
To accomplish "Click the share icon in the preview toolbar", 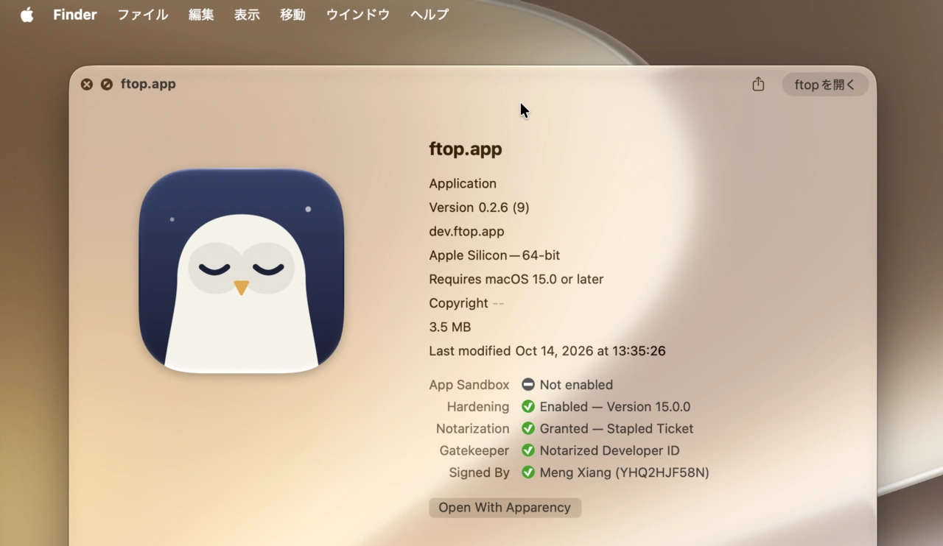I will [758, 85].
